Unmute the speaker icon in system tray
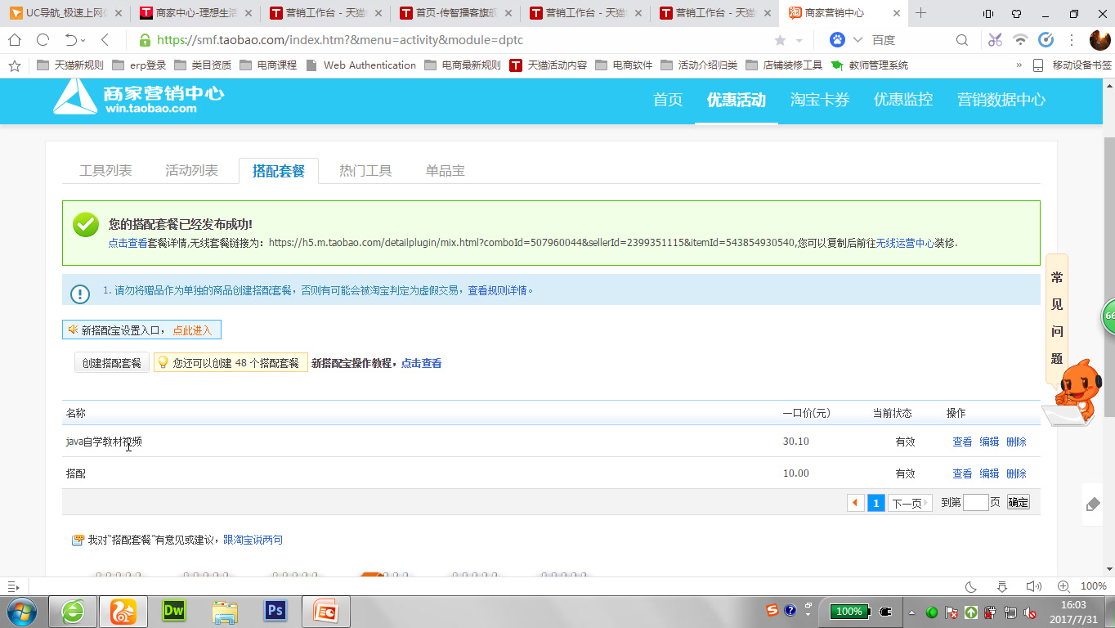Image resolution: width=1115 pixels, height=628 pixels. click(1031, 612)
